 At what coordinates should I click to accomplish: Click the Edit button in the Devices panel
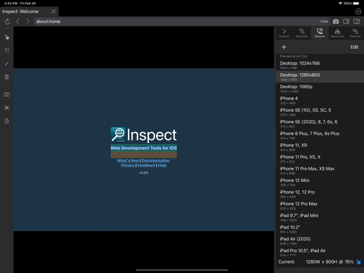[354, 47]
